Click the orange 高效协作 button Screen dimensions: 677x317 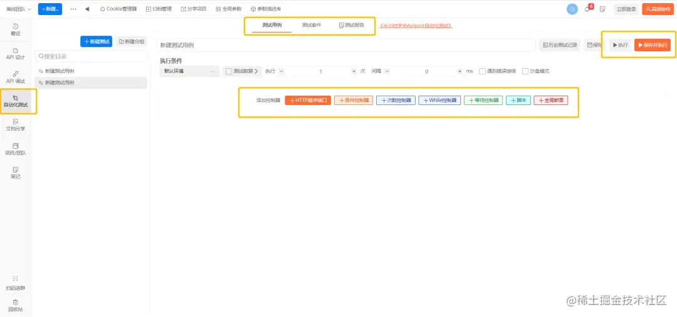pos(658,9)
